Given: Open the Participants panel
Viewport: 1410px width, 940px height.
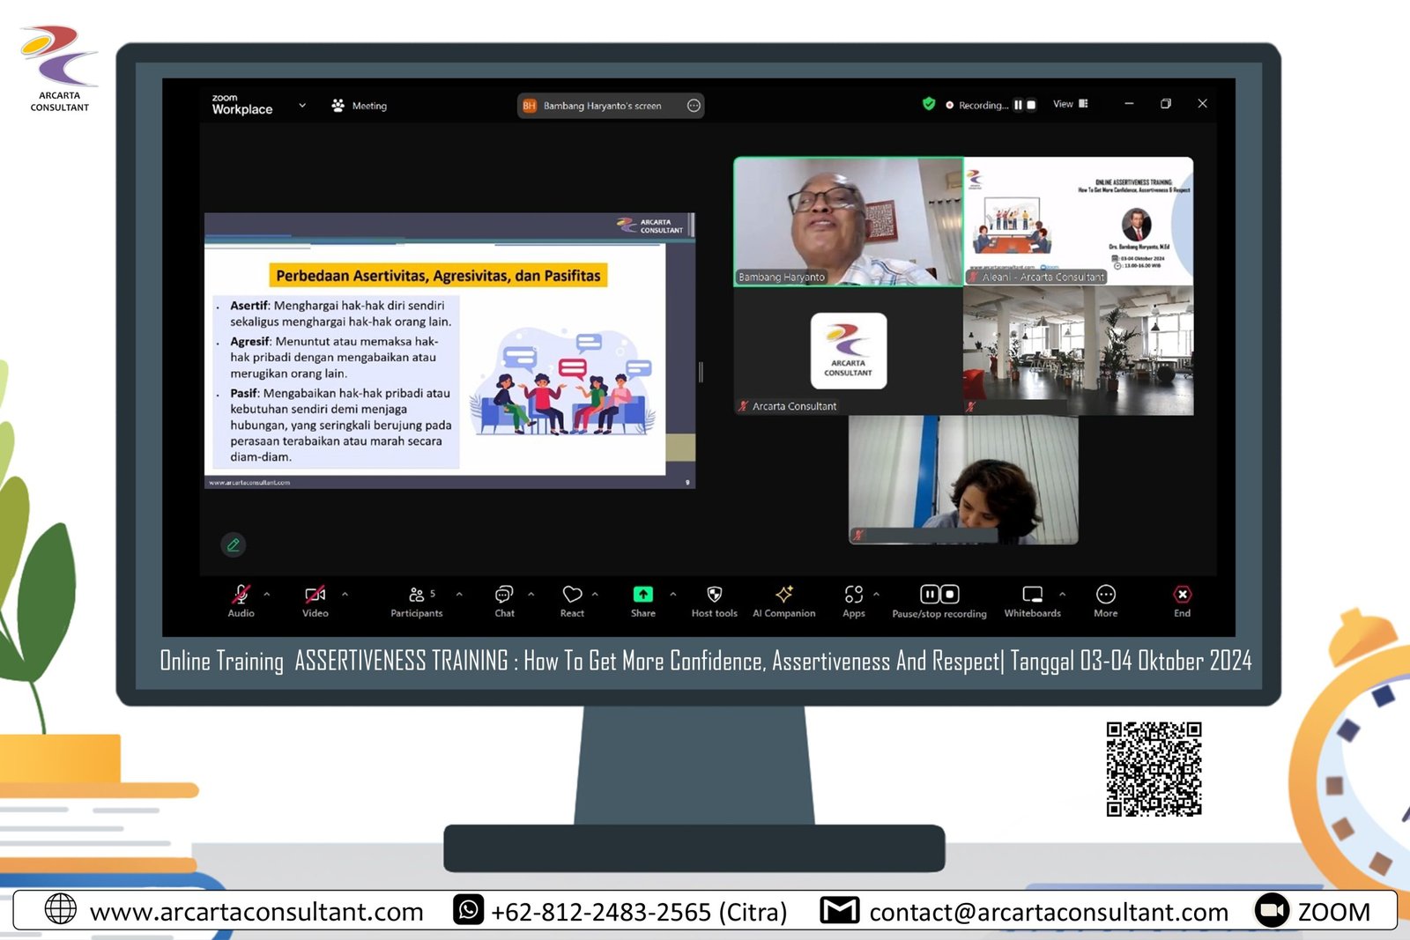Looking at the screenshot, I should (x=417, y=596).
